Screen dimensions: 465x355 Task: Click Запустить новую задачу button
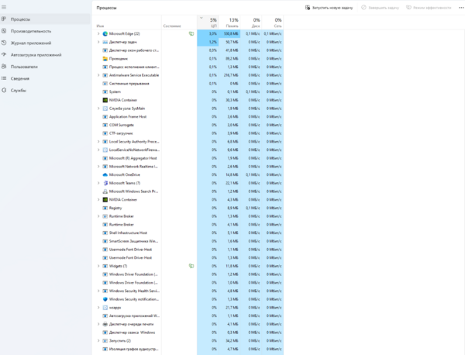[x=329, y=8]
